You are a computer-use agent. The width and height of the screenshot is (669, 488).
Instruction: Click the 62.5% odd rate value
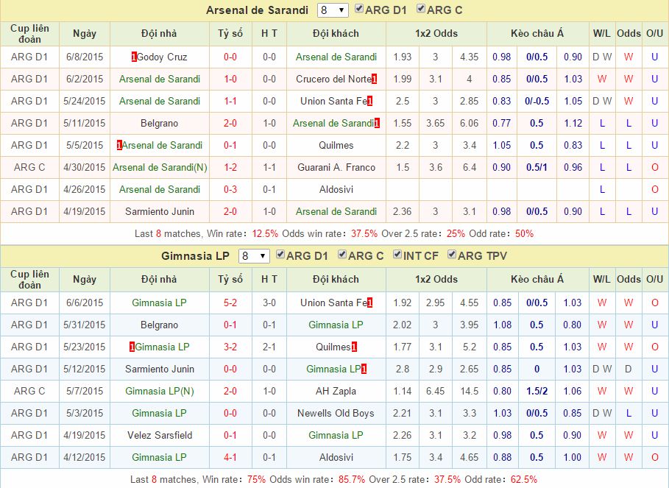click(524, 479)
